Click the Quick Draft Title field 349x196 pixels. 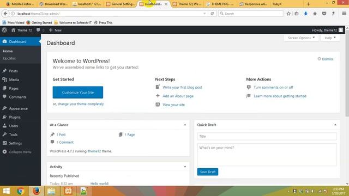point(267,136)
